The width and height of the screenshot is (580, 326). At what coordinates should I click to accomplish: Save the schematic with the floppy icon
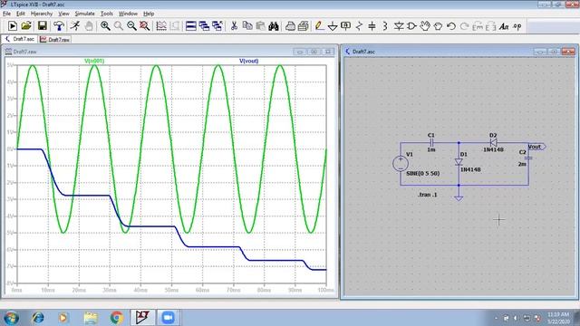43,26
